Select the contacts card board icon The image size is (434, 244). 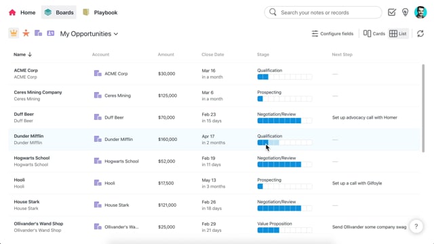tap(51, 33)
